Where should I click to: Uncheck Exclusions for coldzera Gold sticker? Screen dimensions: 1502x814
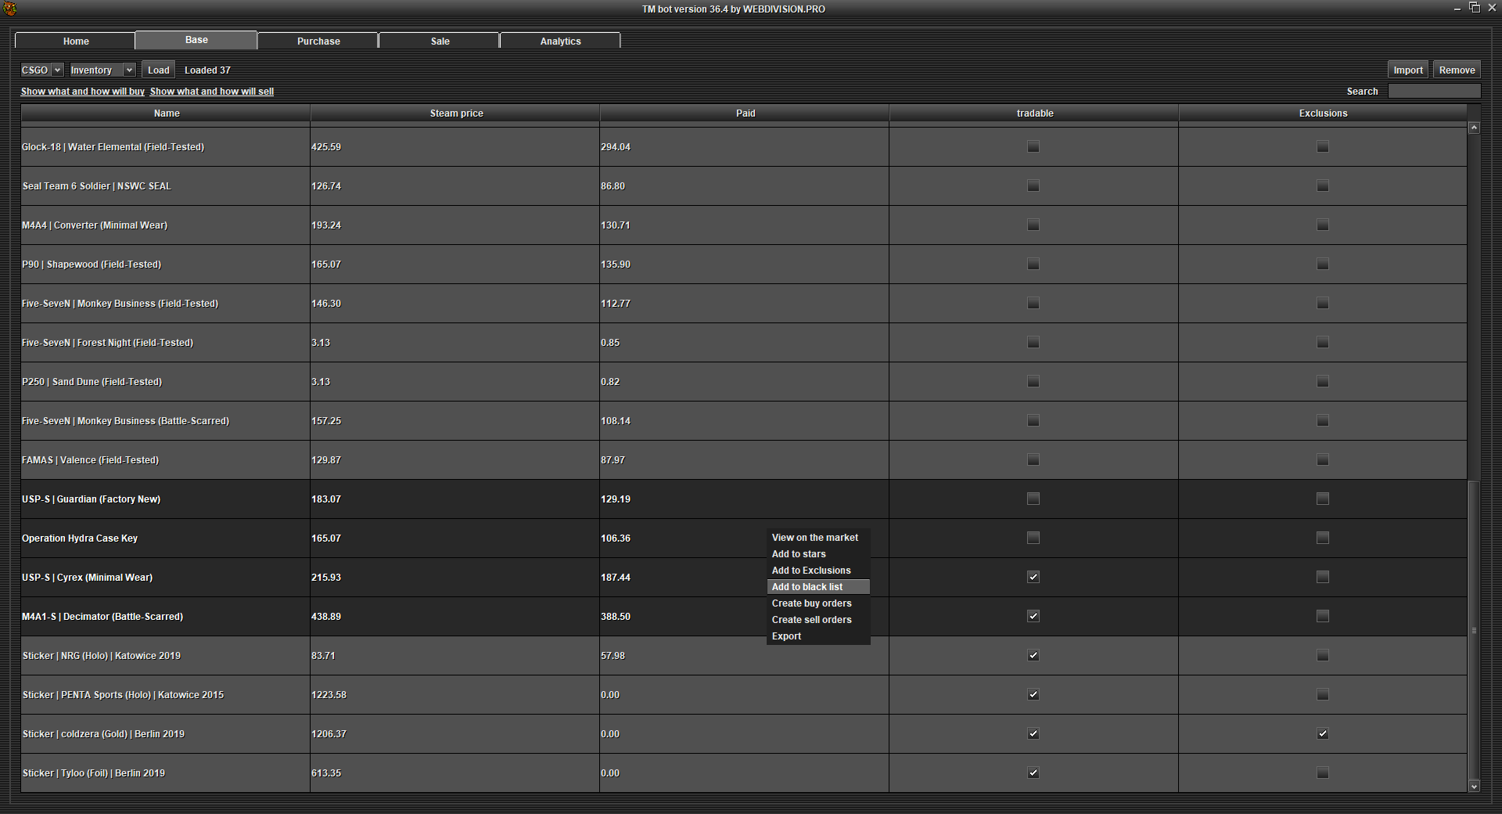(x=1322, y=733)
